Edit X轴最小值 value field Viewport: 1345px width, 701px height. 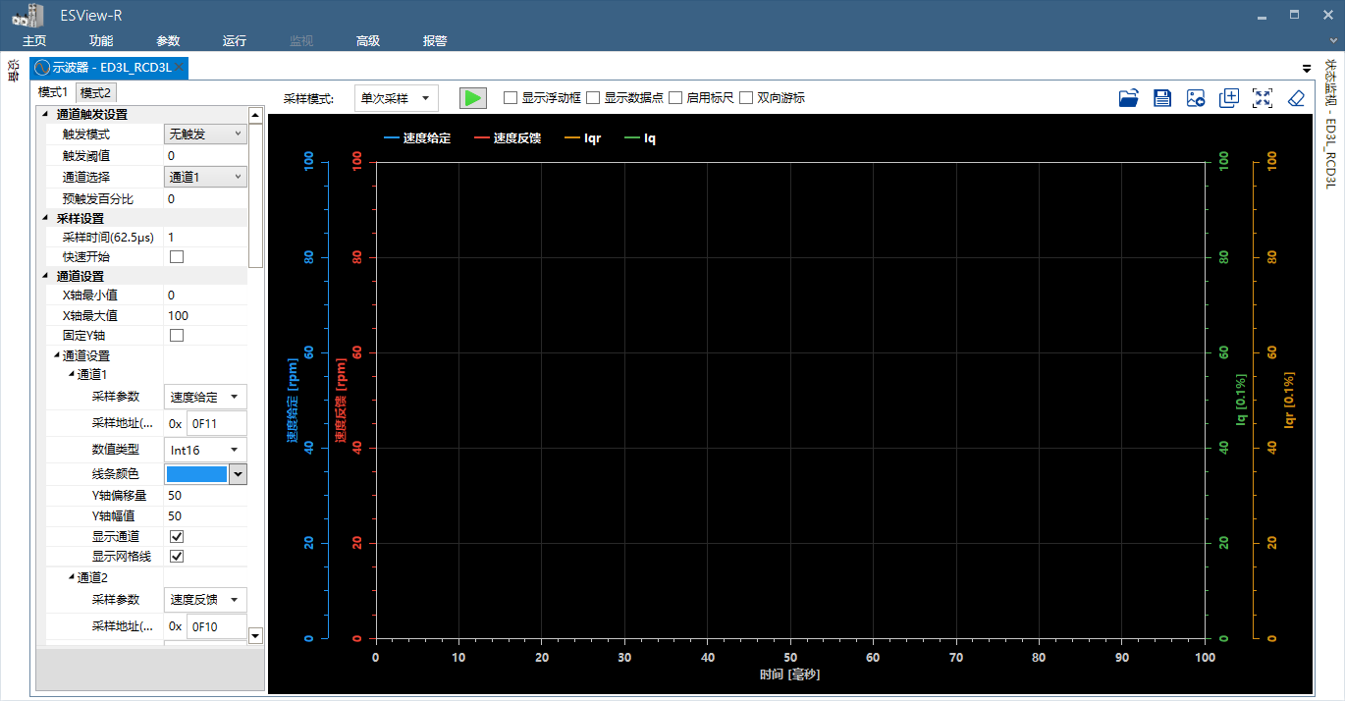[x=205, y=296]
